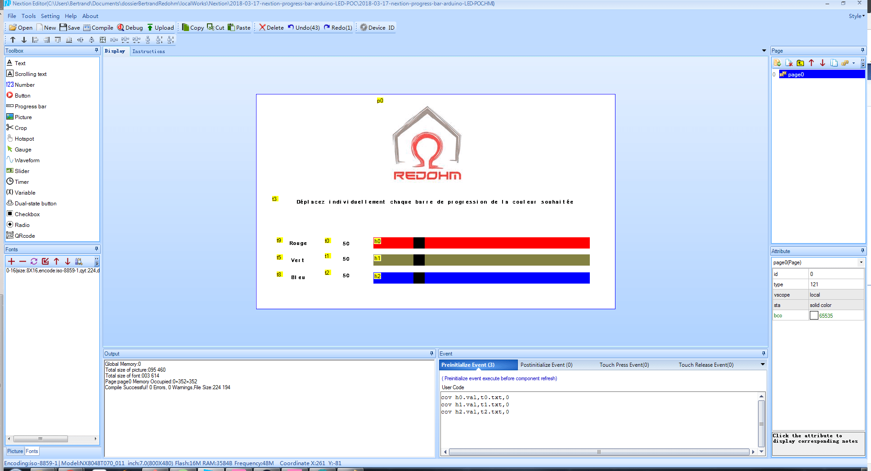Expand the Fonts toolbar overflow options
This screenshot has height=471, width=871.
[x=96, y=261]
